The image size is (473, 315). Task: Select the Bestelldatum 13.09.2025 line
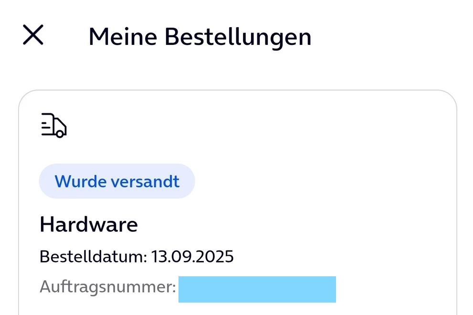tap(137, 257)
